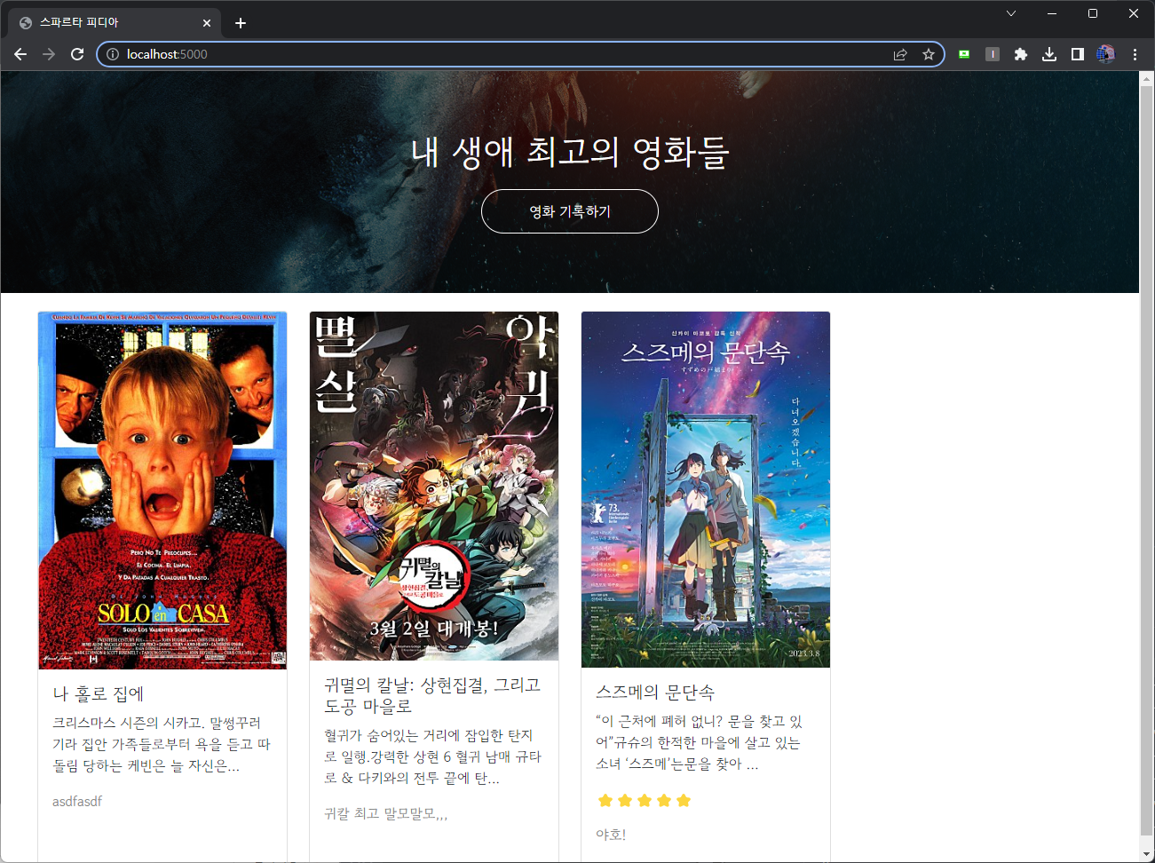
Task: Click the scrollbar down arrow
Action: coord(1146,854)
